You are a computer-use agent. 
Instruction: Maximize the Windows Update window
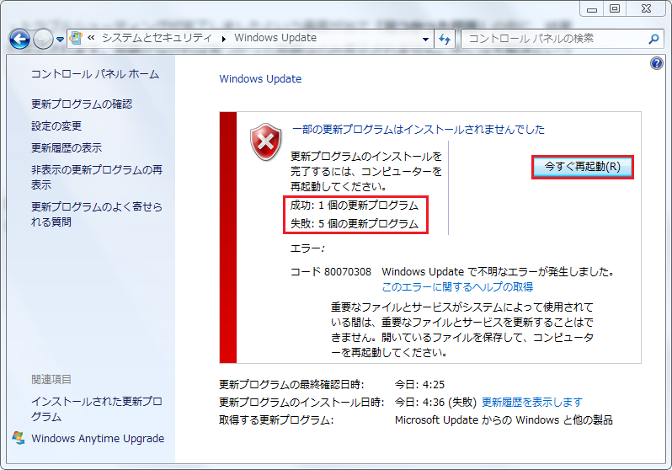[615, 8]
